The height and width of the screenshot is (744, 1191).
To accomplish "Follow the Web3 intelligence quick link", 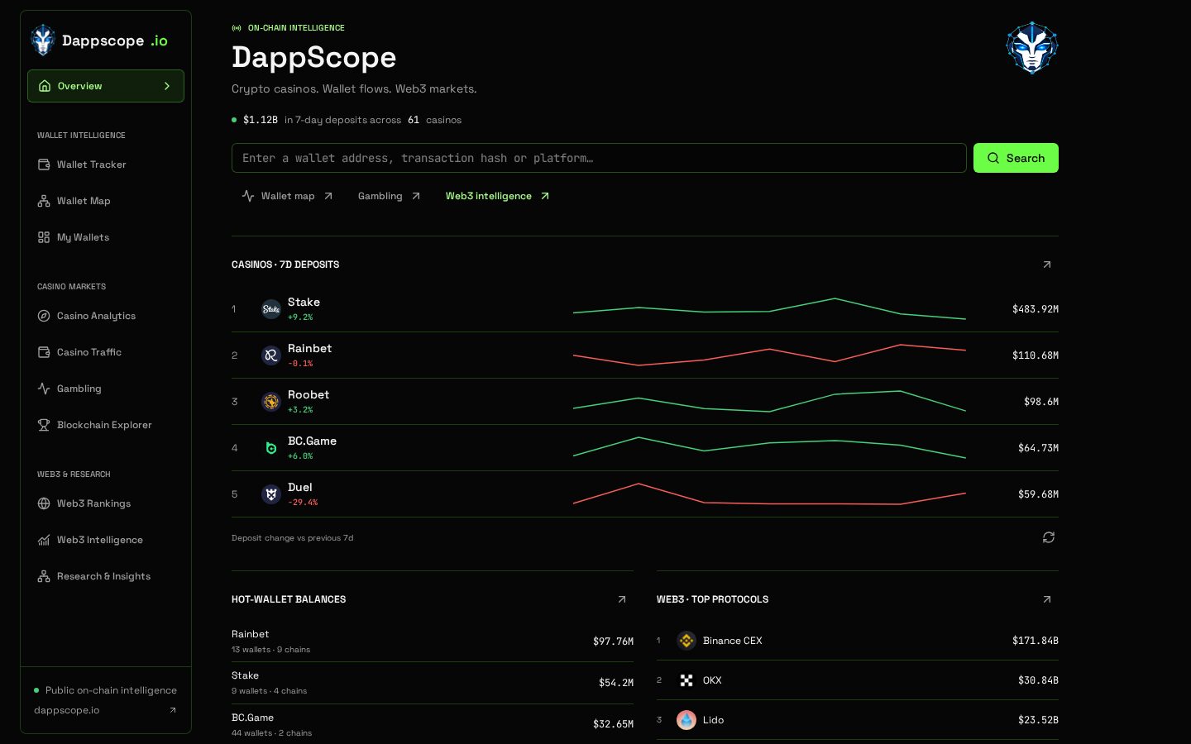I will [x=497, y=196].
